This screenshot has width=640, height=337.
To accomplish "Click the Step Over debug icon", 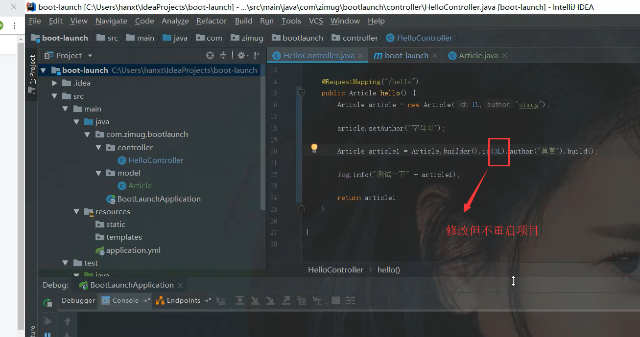I will 240,301.
